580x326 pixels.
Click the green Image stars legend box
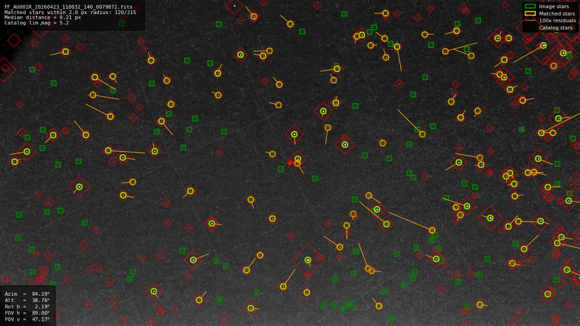tap(530, 6)
